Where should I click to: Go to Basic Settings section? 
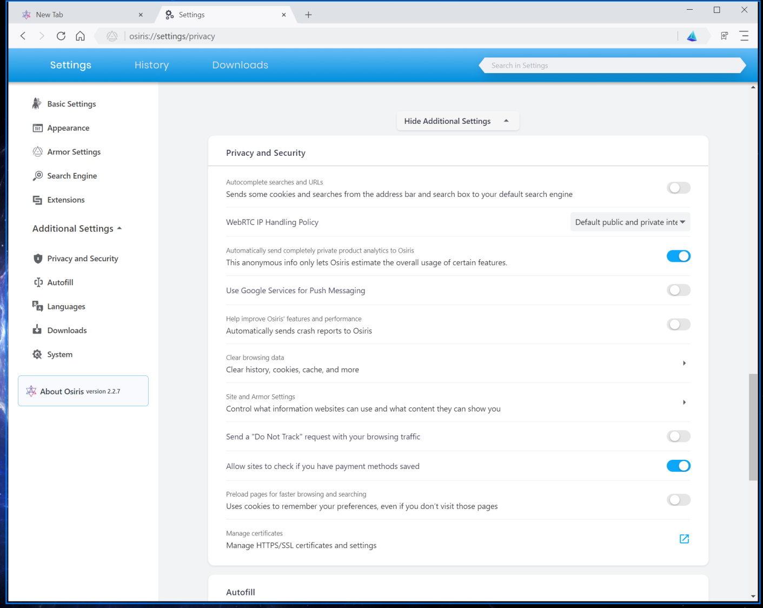tap(71, 104)
